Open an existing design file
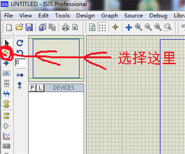Screen dimensions: 185x154 tap(19, 27)
